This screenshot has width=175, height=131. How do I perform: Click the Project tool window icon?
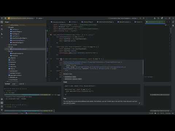[2, 22]
